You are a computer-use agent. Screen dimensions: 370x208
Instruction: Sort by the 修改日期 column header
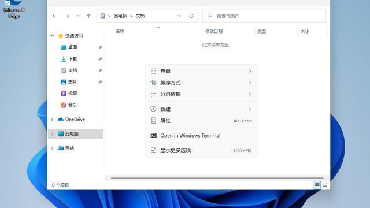(214, 31)
